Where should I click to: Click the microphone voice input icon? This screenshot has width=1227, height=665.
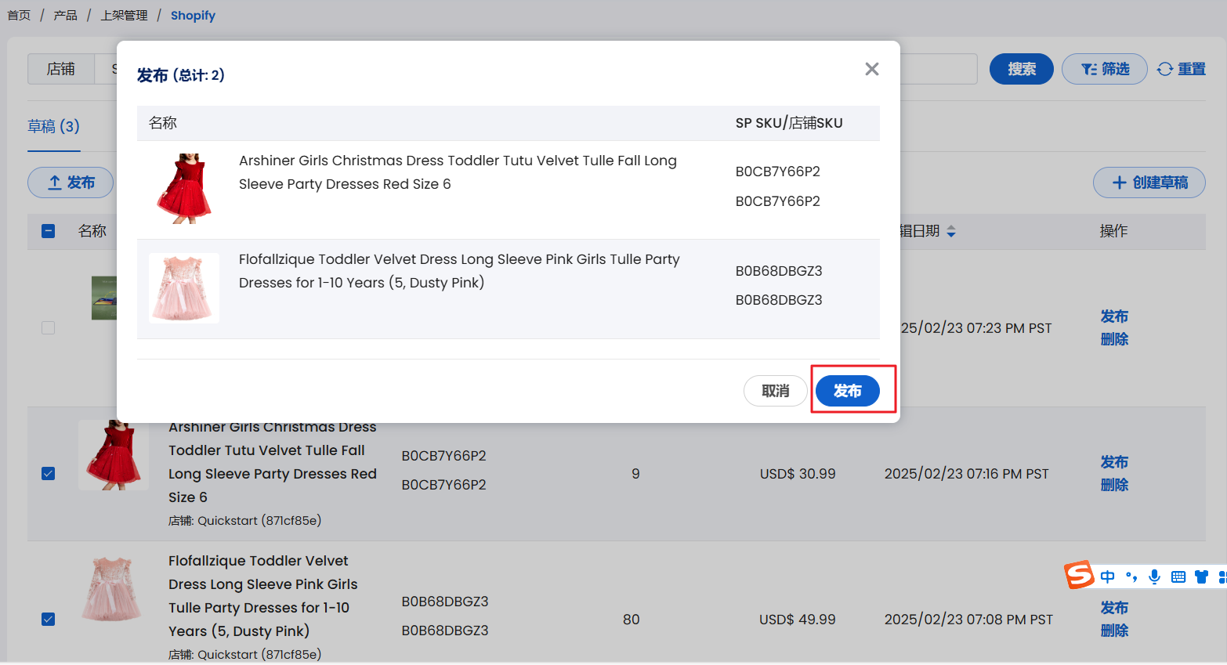coord(1154,577)
